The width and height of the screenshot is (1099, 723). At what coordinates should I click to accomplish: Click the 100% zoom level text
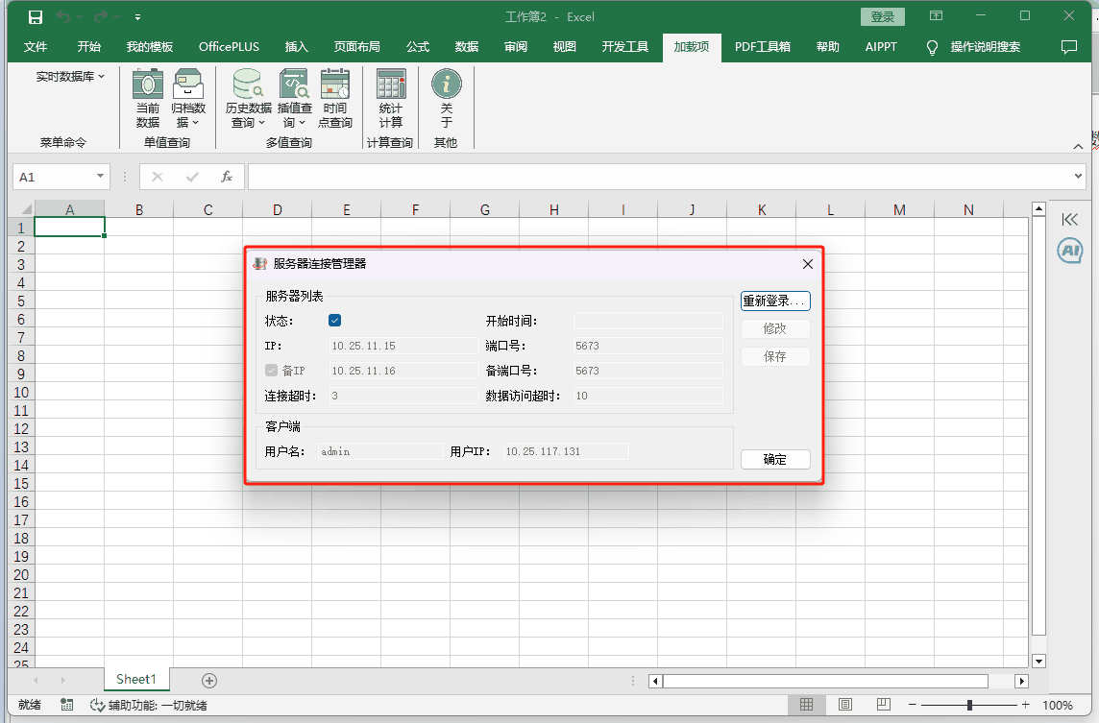1057,705
